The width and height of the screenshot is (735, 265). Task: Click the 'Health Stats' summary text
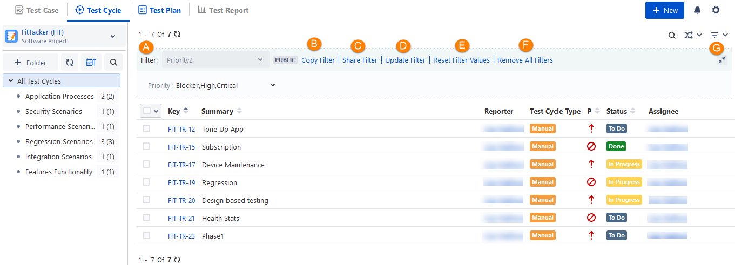(x=220, y=219)
